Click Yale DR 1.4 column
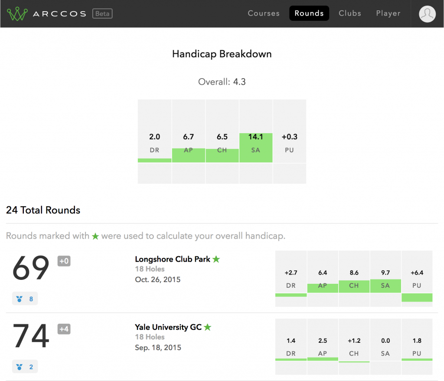 tap(291, 347)
